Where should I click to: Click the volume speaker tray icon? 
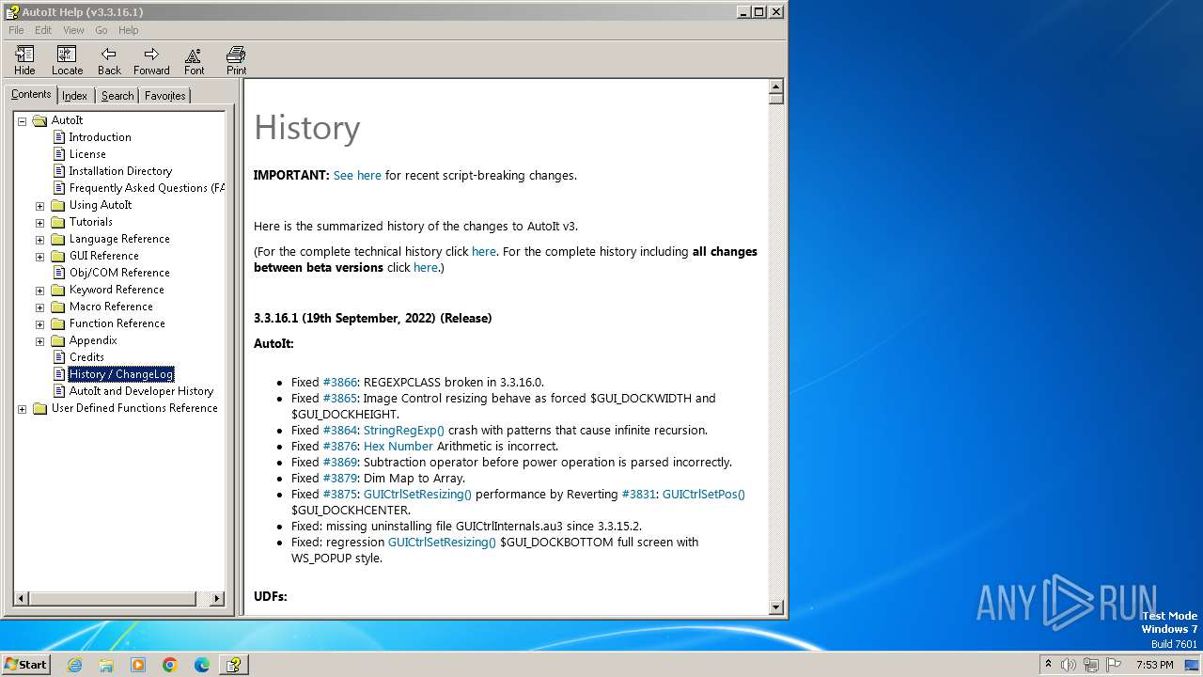[x=1069, y=665]
